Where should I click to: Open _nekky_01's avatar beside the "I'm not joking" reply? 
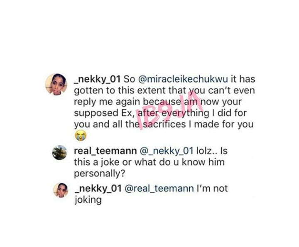(60, 190)
